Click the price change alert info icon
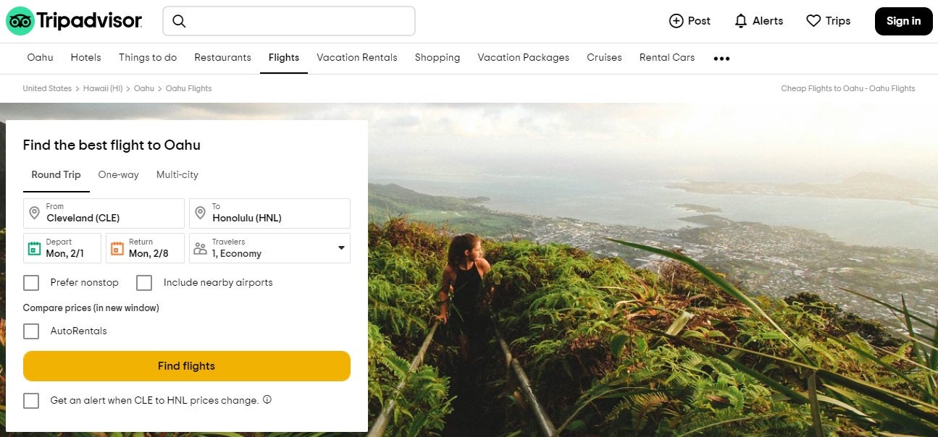 click(267, 399)
